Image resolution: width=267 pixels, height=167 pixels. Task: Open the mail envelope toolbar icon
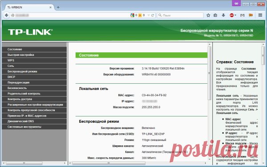(243, 15)
